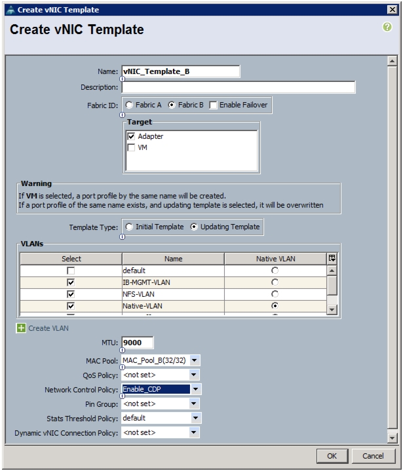The height and width of the screenshot is (471, 403).
Task: Click the green plus Create VLAN icon
Action: point(21,328)
